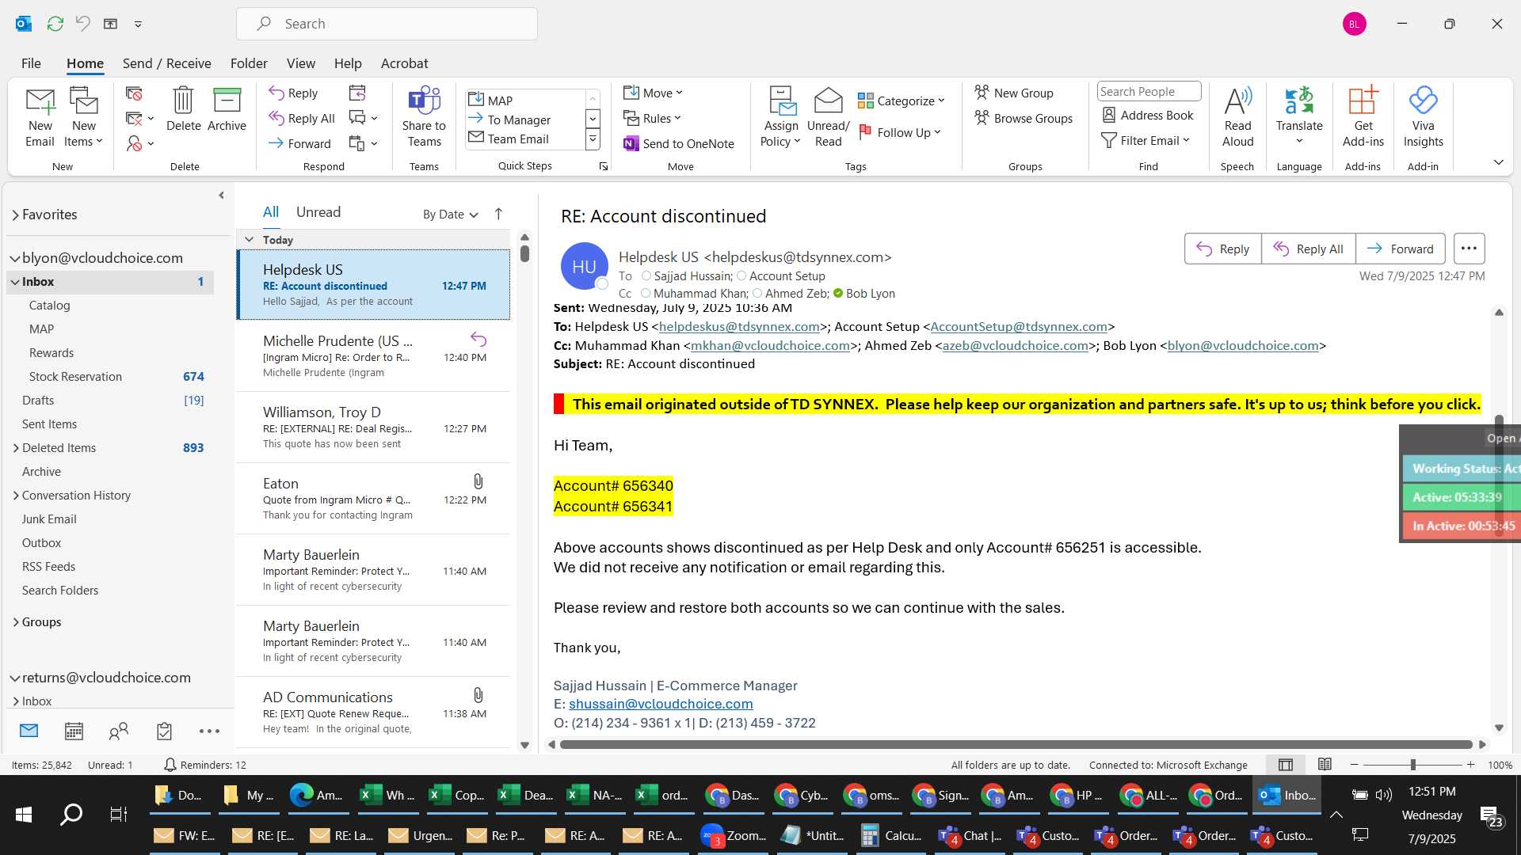
Task: Click the Ignore conversation icon
Action: [x=134, y=93]
